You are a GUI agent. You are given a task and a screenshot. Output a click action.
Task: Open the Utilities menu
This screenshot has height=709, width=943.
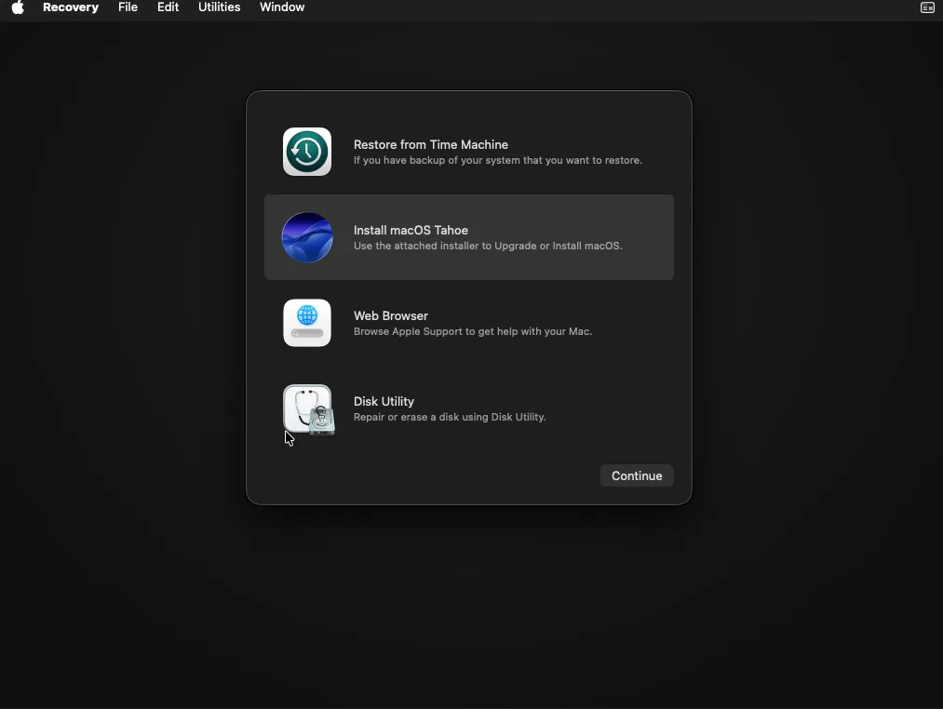(x=219, y=7)
